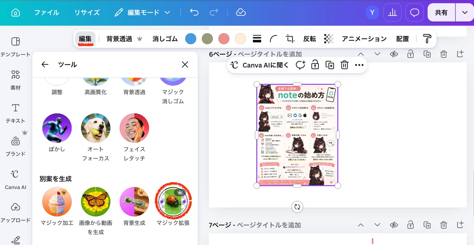Open more options three dots
The image size is (474, 245).
359,65
